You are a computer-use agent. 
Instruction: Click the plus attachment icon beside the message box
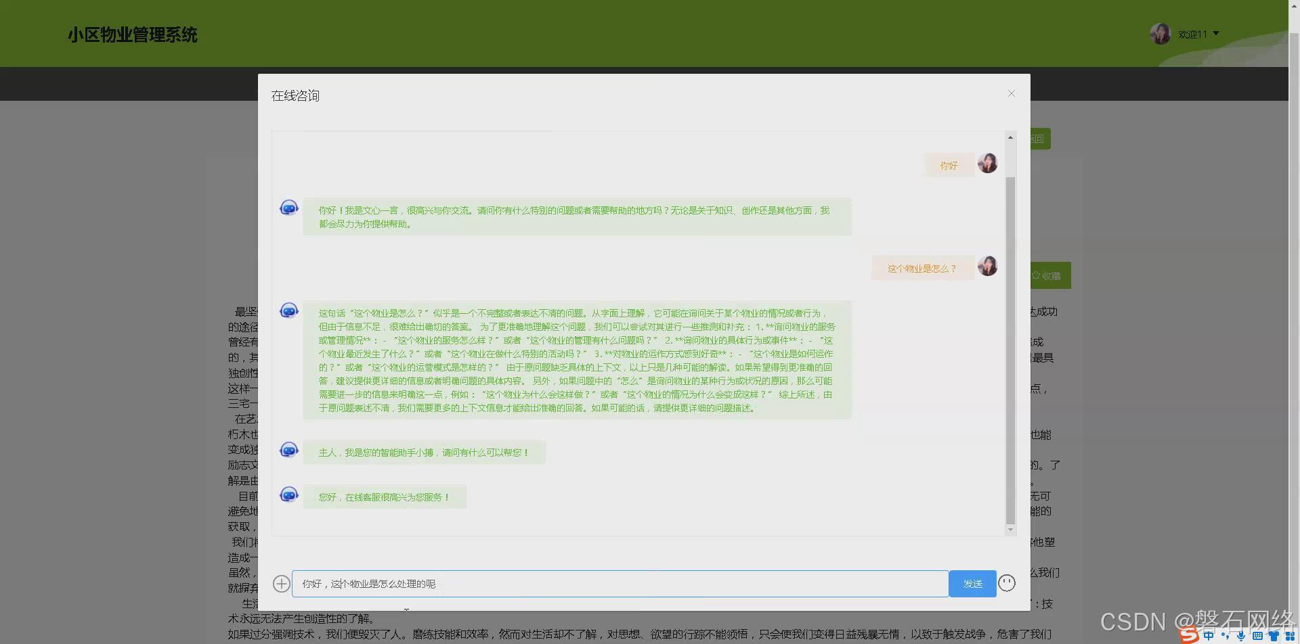pos(281,584)
